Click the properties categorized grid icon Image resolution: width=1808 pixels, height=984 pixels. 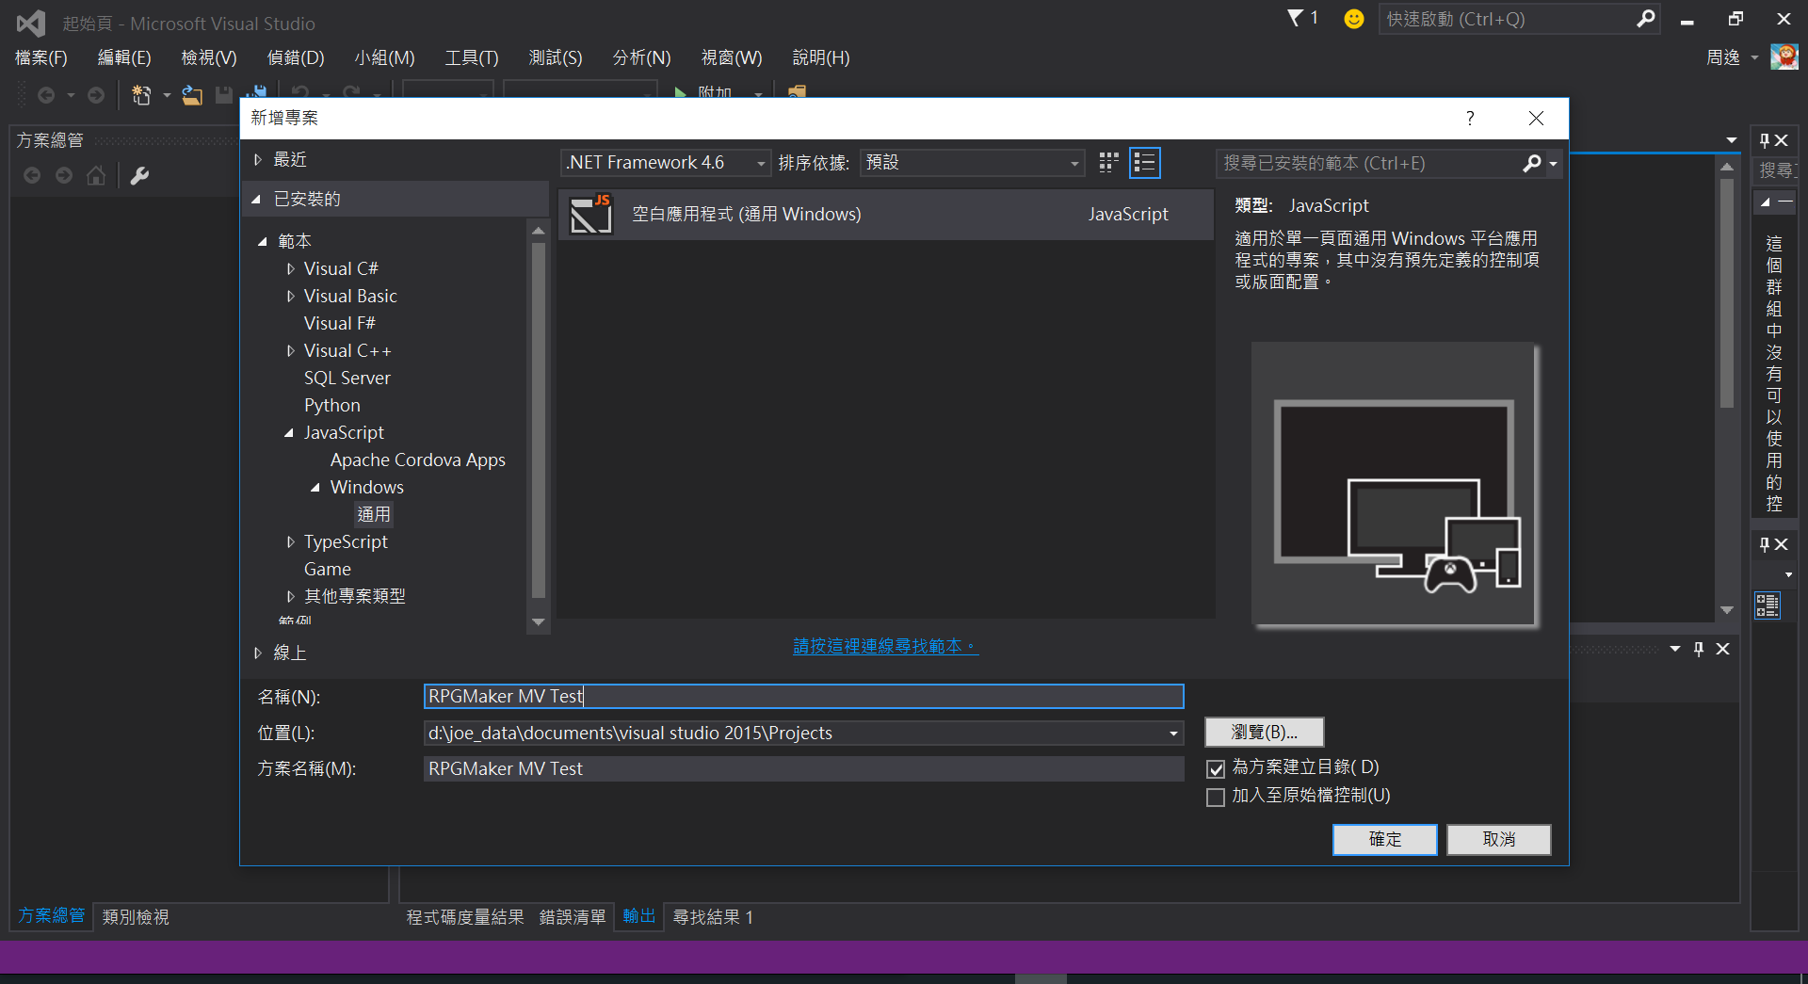coord(1768,605)
